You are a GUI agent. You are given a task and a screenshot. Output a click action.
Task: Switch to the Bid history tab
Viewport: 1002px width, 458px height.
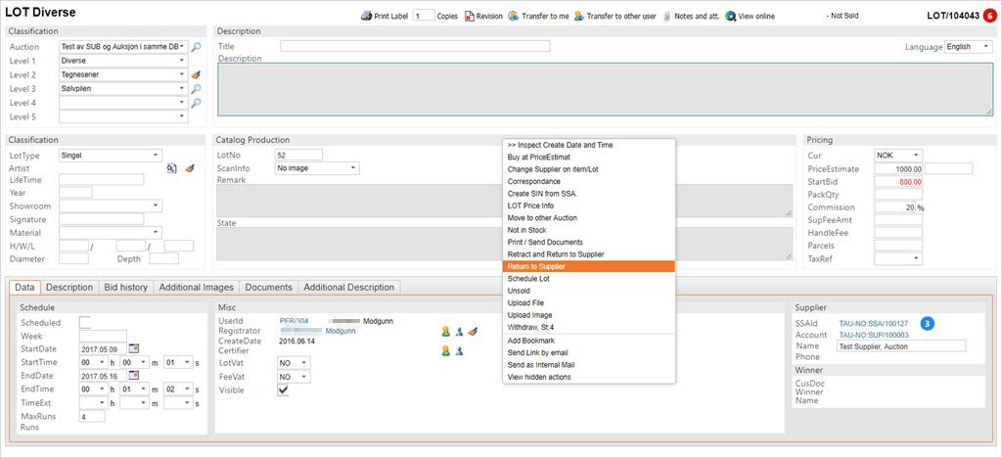point(126,287)
